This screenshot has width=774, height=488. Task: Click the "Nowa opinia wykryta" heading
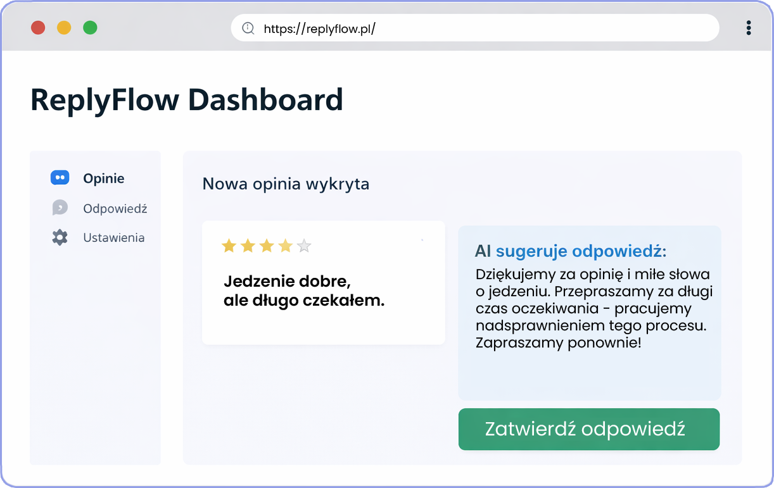click(x=286, y=184)
